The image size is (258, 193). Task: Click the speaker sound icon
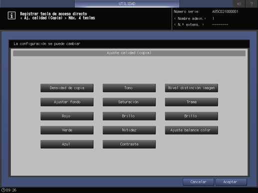239,3
